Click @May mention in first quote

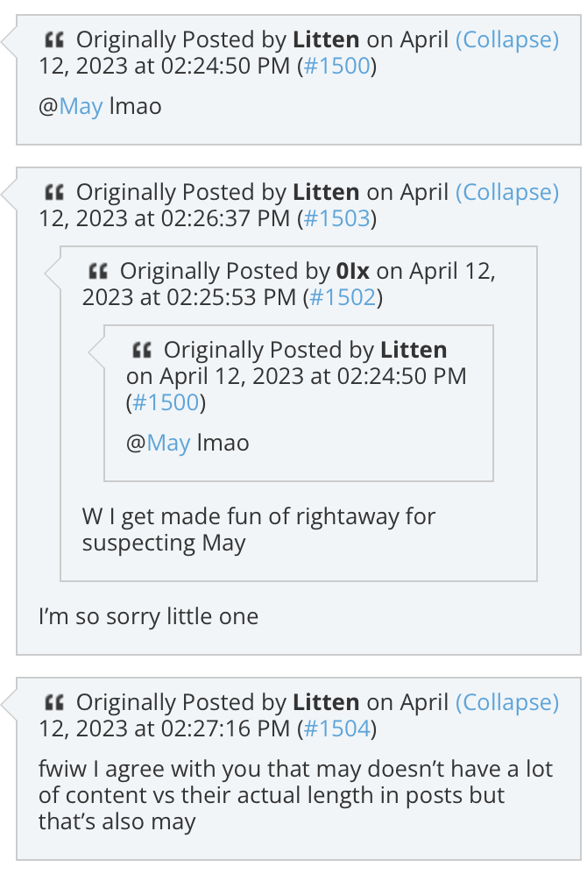coord(81,106)
